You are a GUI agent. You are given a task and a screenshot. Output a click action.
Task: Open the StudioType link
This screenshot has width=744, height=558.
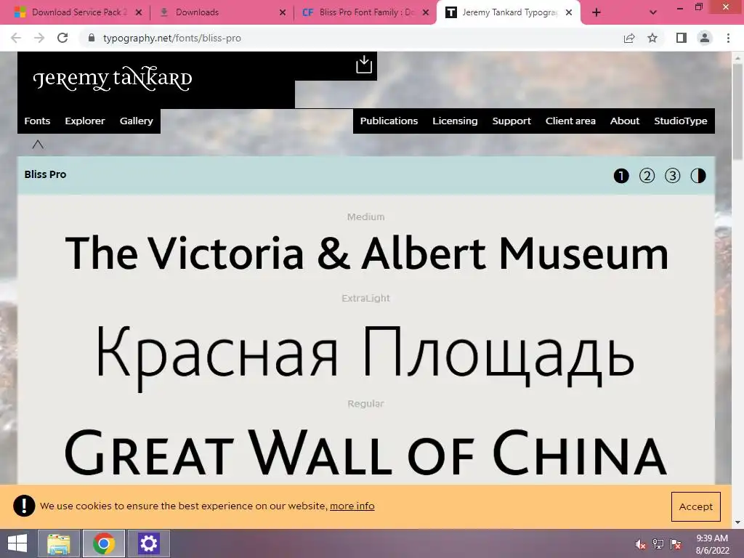pyautogui.click(x=680, y=121)
